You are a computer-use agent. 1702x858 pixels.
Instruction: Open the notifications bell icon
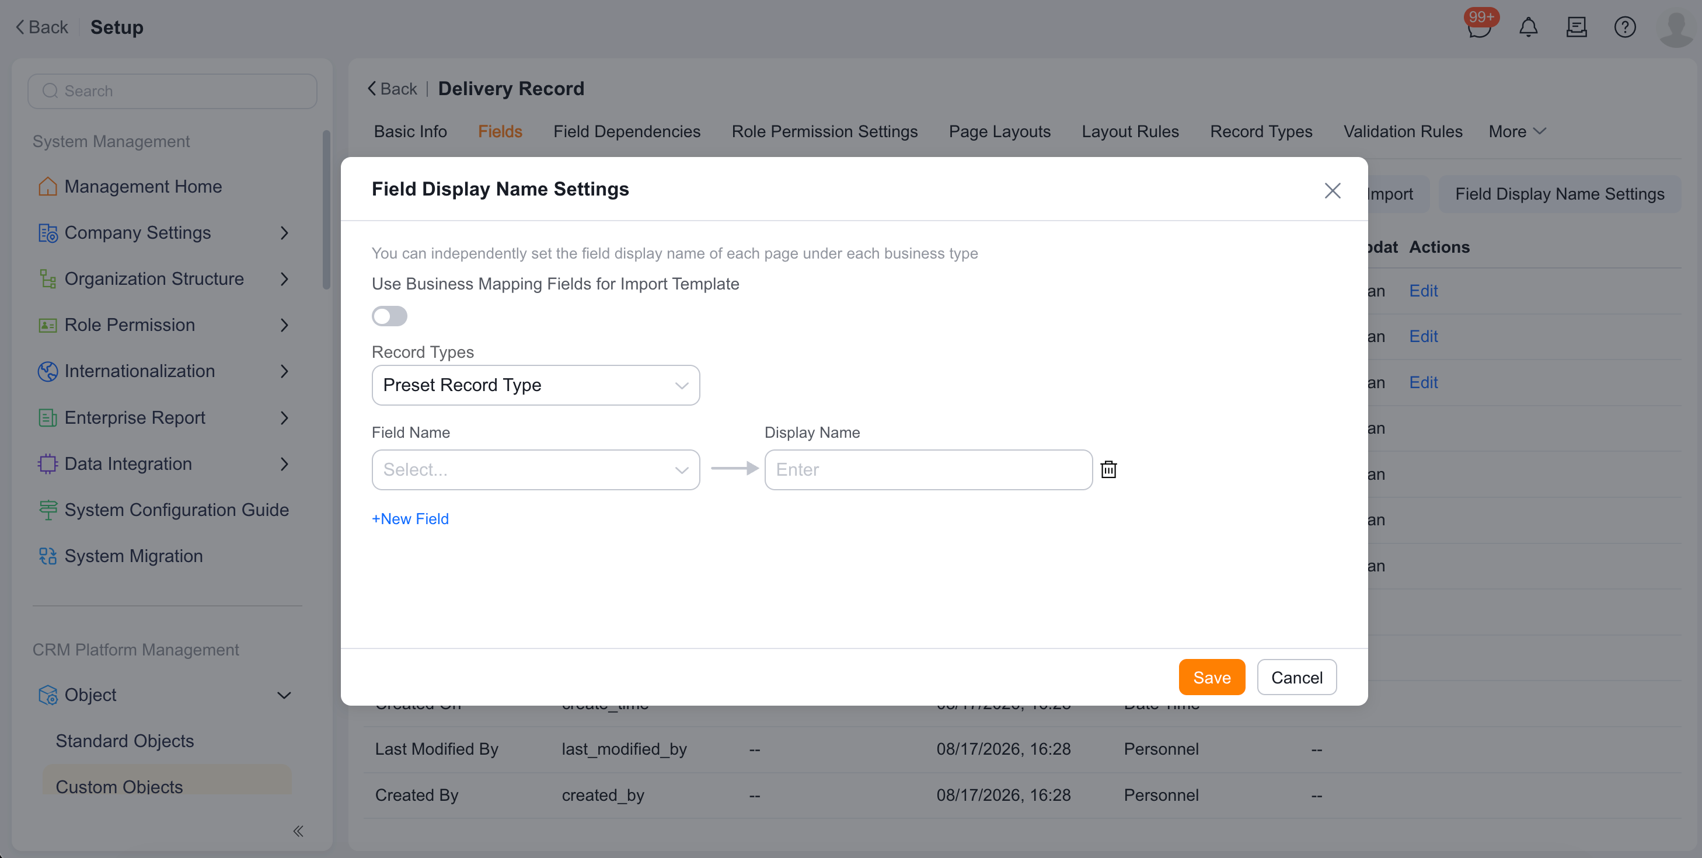pyautogui.click(x=1528, y=27)
